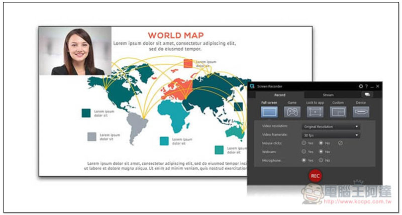Switch to the Record tab

pyautogui.click(x=280, y=94)
